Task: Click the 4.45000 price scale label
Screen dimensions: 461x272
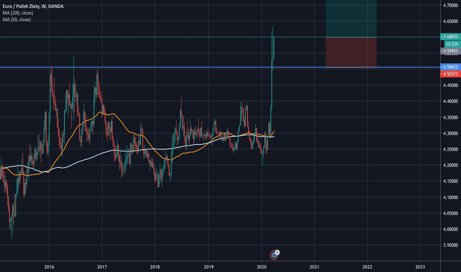Action: (451, 85)
